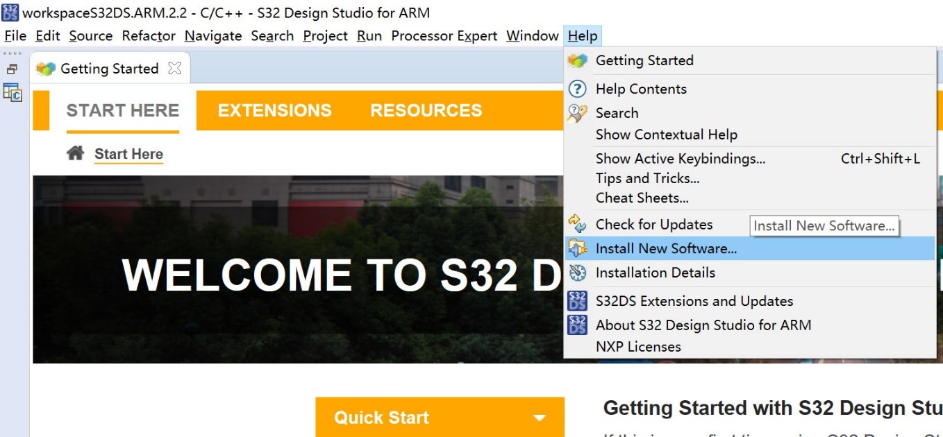Select the Getting Started editor tab
The image size is (943, 437).
click(110, 69)
